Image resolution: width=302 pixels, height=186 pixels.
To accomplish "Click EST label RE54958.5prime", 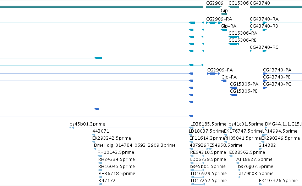I will point(224,145).
